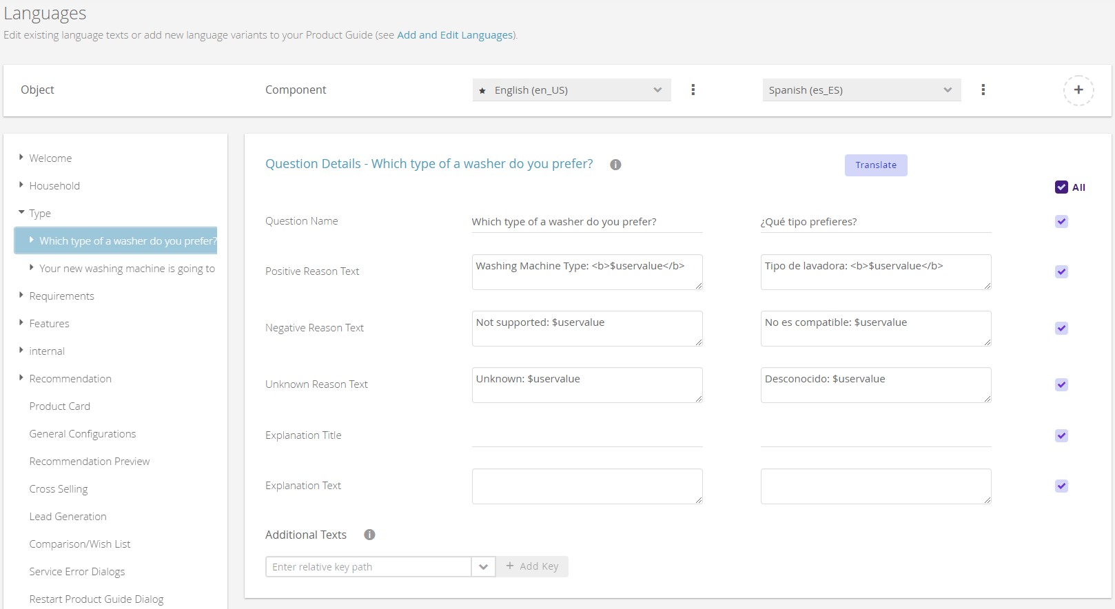Open English column three-dot options menu
1115x609 pixels.
693,90
